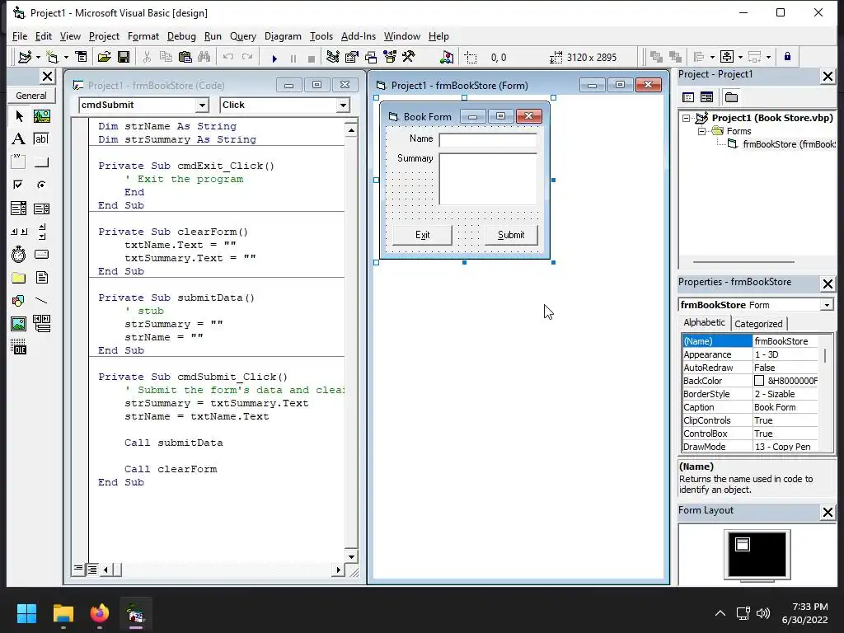Viewport: 844px width, 633px height.
Task: Open the Project menu
Action: [104, 36]
